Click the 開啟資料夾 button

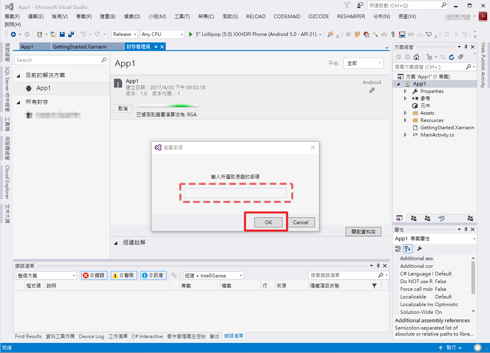tap(363, 231)
